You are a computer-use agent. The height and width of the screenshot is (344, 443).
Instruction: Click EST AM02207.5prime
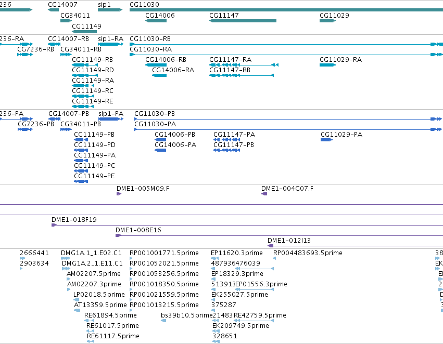coord(94,274)
